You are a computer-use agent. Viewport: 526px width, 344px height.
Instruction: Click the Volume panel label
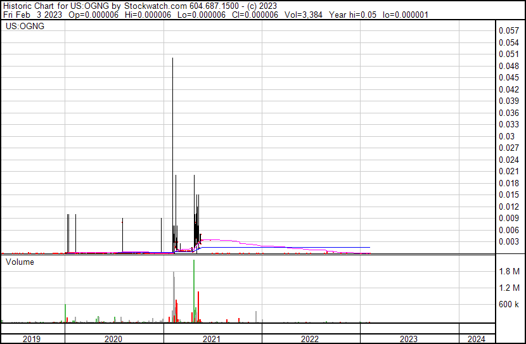[x=20, y=262]
